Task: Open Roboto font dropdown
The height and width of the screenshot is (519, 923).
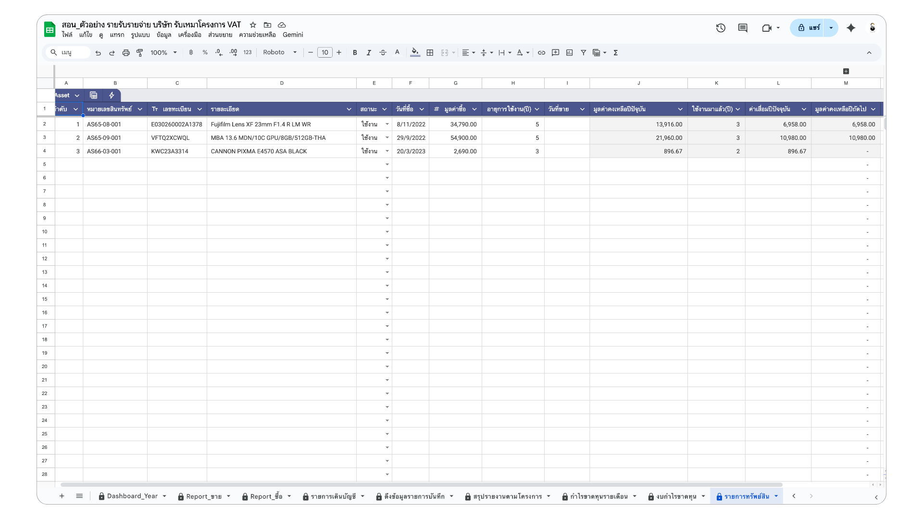Action: coord(280,52)
